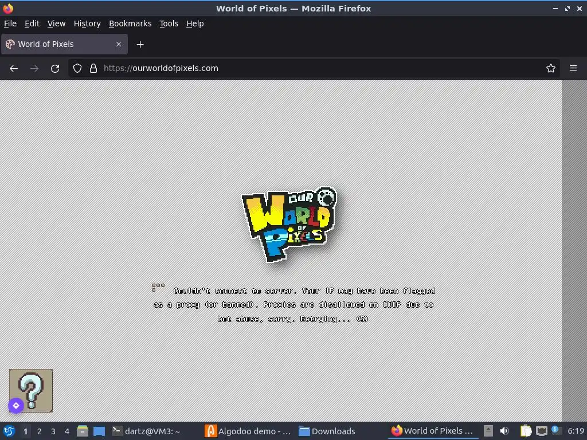Viewport: 587px width, 440px height.
Task: Click the taskbar clock
Action: point(576,431)
